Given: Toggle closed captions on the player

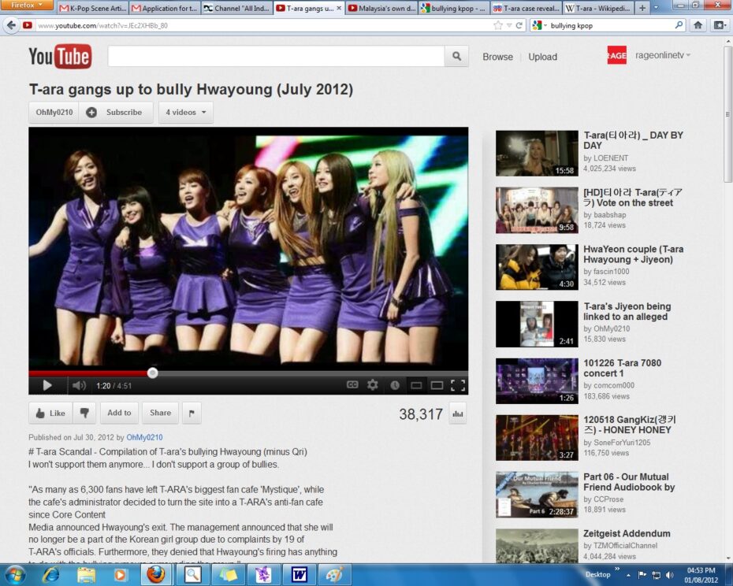Looking at the screenshot, I should (x=352, y=385).
